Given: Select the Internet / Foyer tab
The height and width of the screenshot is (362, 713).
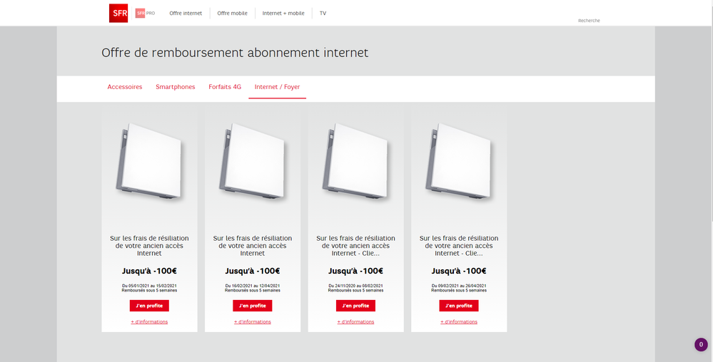Looking at the screenshot, I should (x=277, y=87).
